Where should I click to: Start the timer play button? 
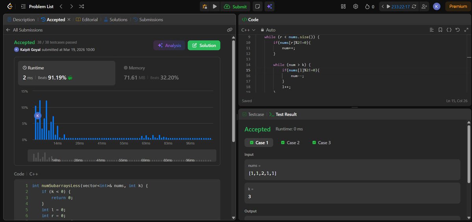pos(388,6)
